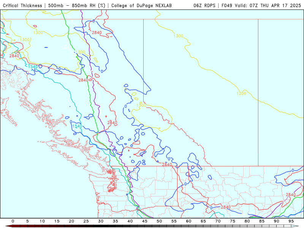Click the '500mb – 850mb RH (%)' header text

[77, 5]
